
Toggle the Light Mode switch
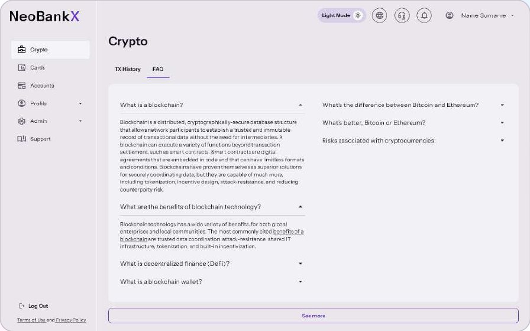coord(341,15)
